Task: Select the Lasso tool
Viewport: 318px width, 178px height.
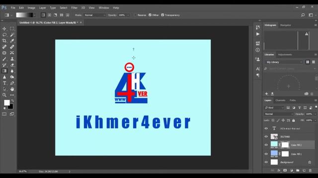Action: coord(4,35)
